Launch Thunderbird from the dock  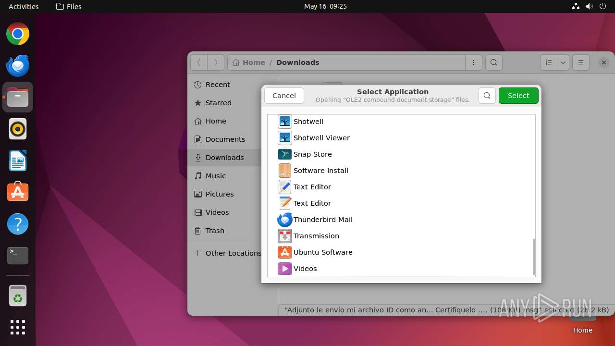click(x=18, y=66)
